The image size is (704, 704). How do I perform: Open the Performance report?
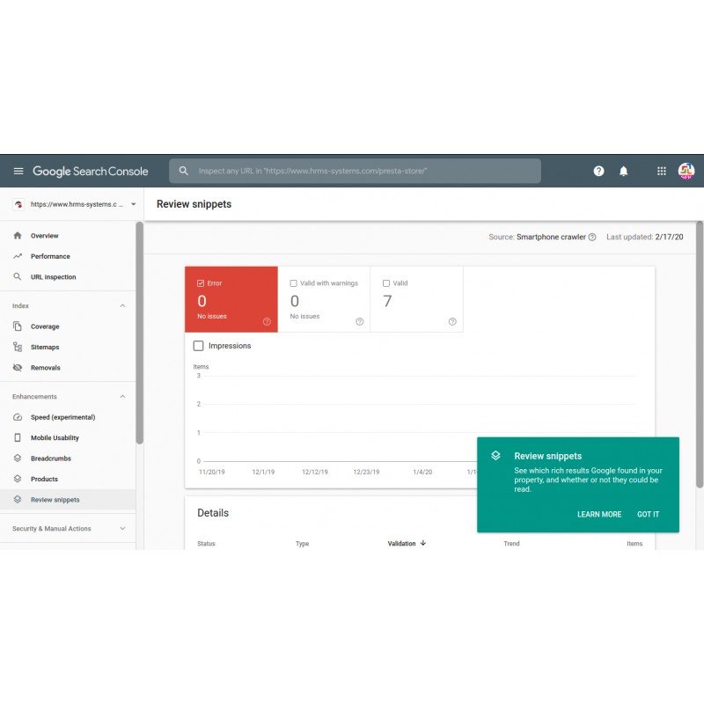(68, 256)
